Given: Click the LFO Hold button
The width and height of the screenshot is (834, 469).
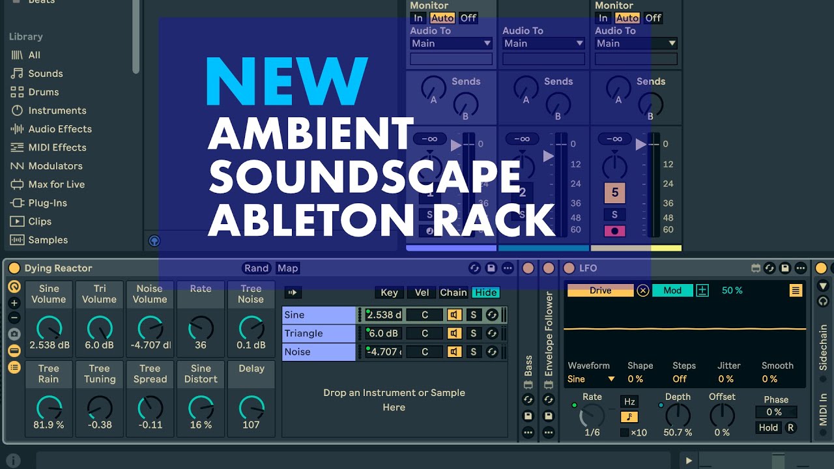Looking at the screenshot, I should 768,428.
